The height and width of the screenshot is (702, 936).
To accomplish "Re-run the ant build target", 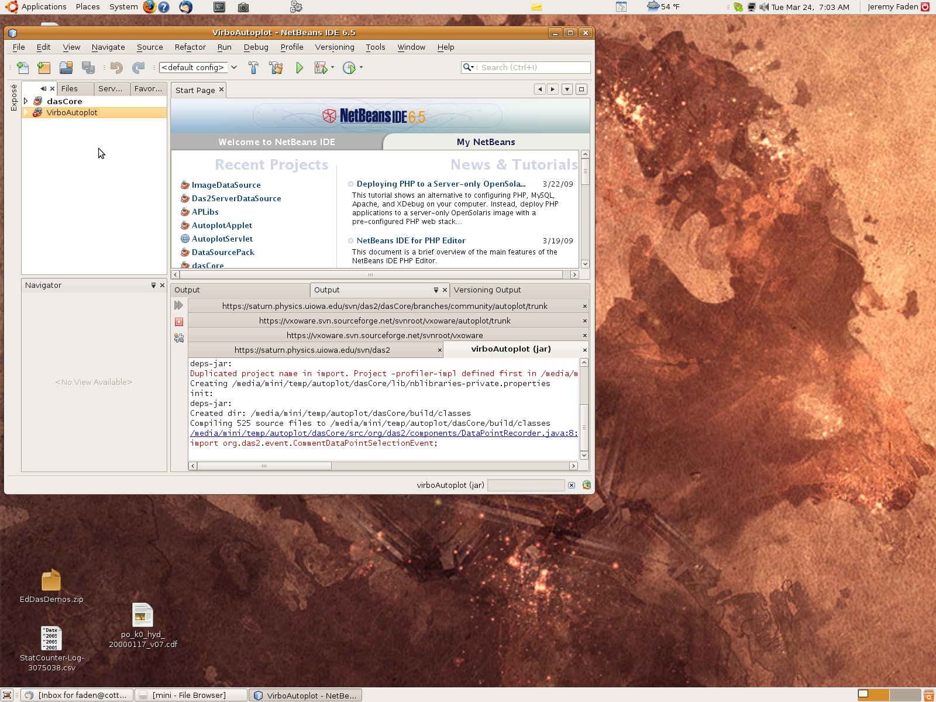I will pyautogui.click(x=178, y=305).
